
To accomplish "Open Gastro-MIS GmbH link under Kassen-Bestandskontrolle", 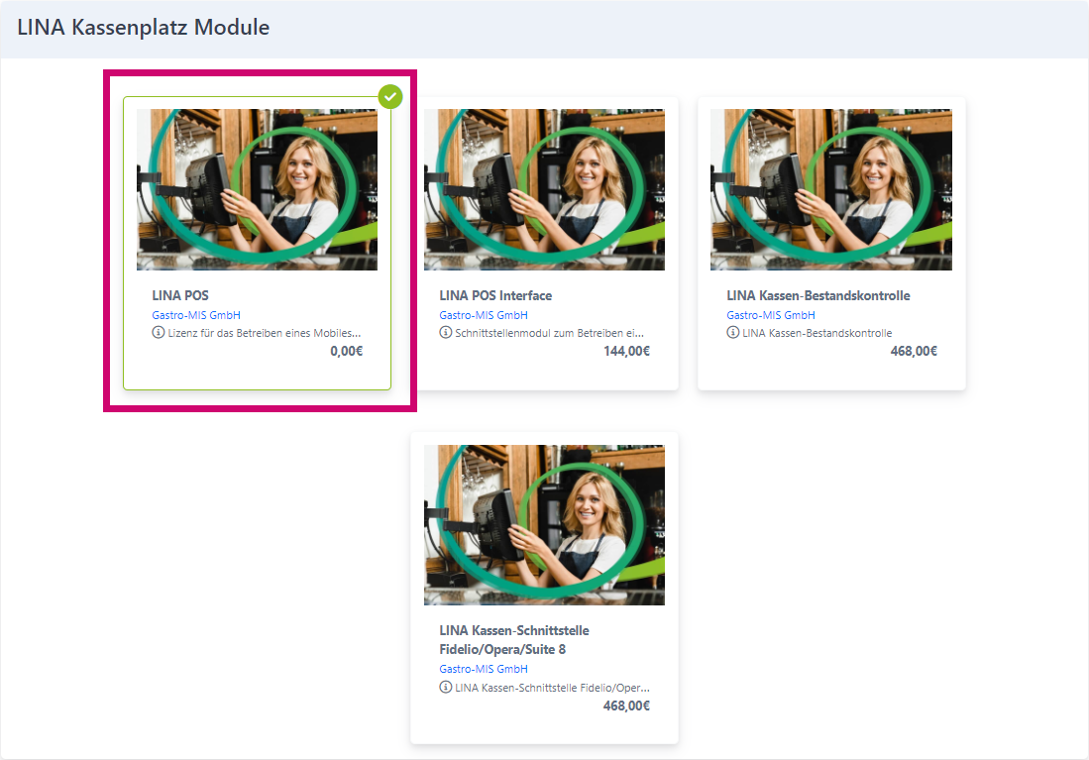I will coord(771,315).
